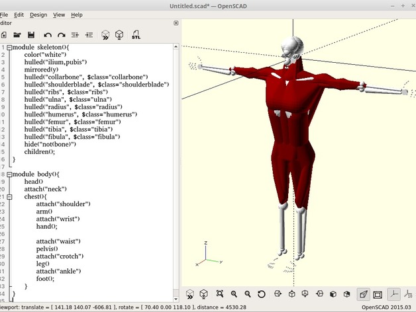Open a file with the folder icon
The width and height of the screenshot is (416, 312).
17,35
